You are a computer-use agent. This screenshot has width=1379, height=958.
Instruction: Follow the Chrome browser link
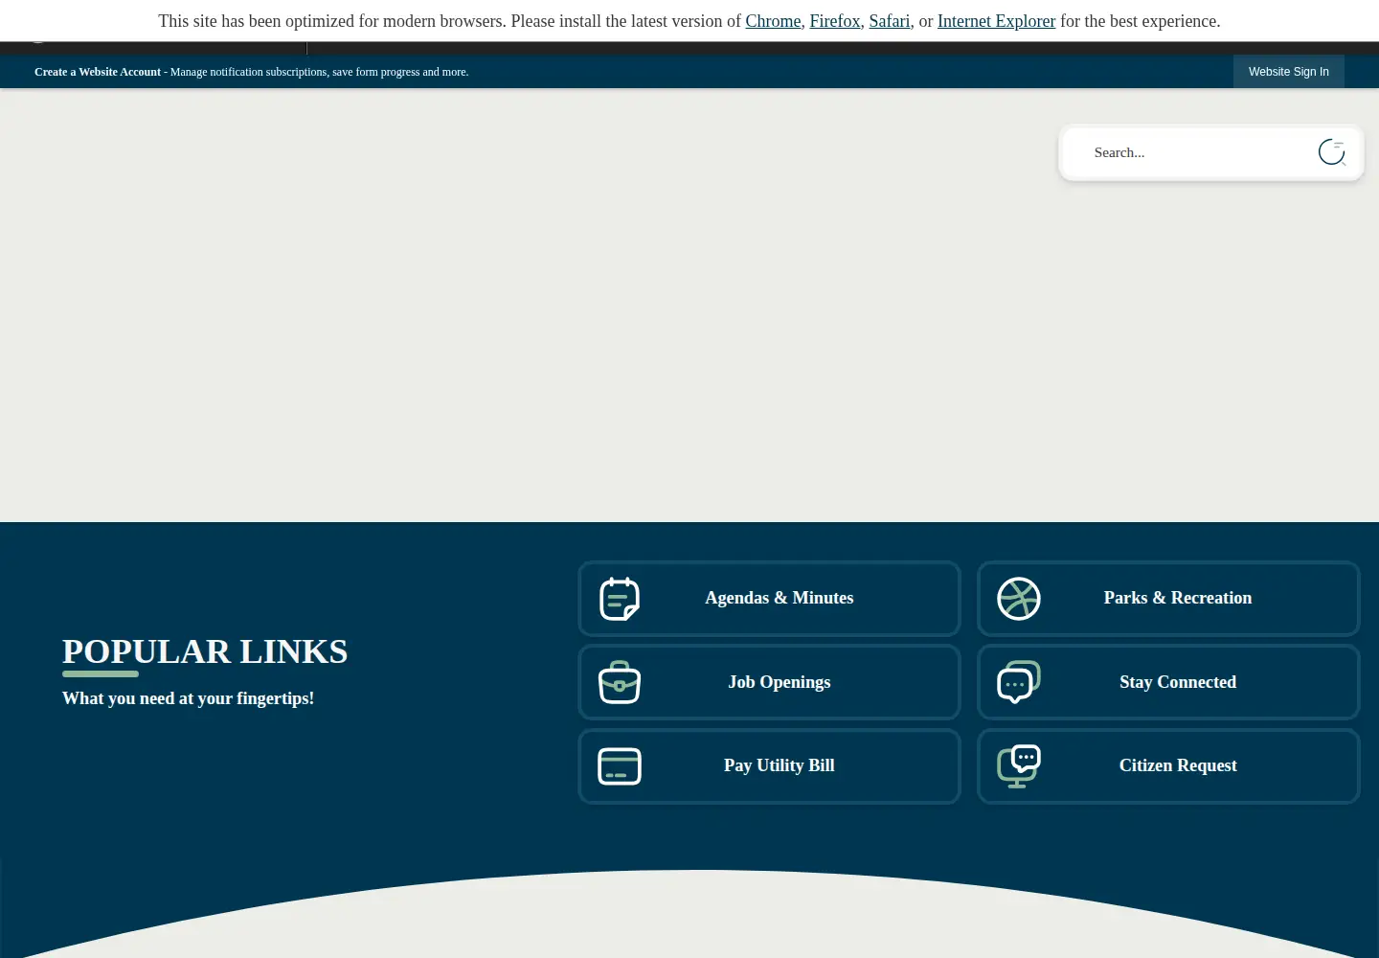[773, 21]
